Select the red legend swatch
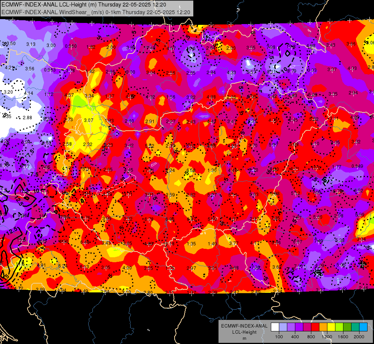This screenshot has height=344, width=374. point(315,327)
